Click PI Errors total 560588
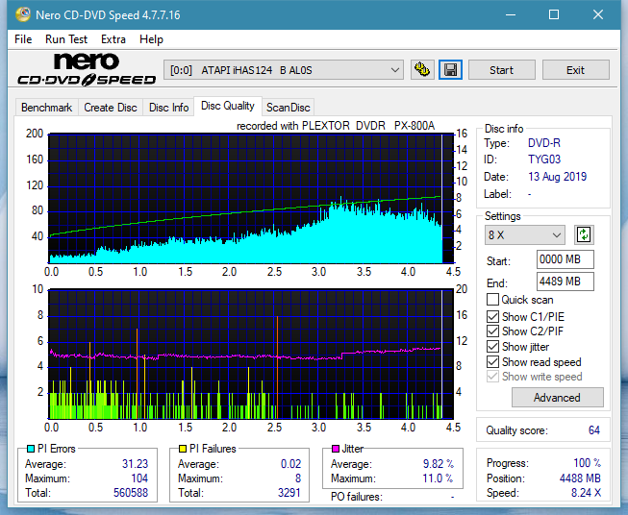The image size is (628, 515). point(131,493)
